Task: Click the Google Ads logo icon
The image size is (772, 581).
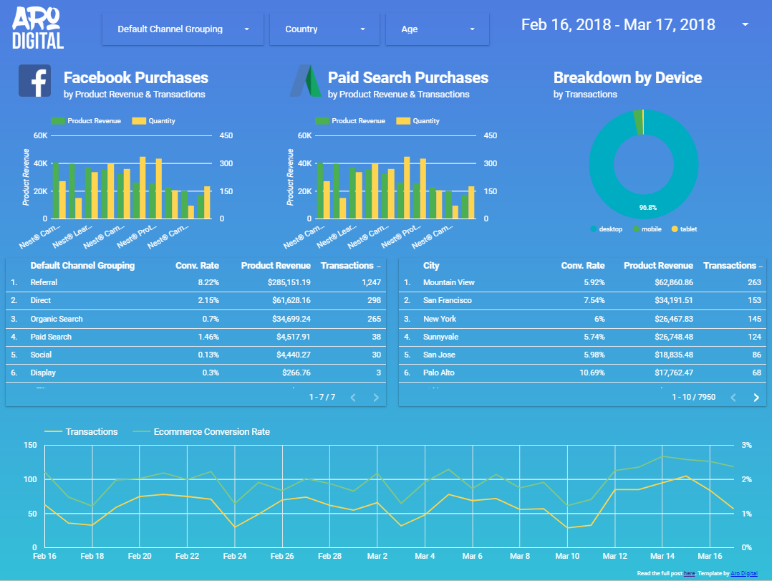Action: (x=304, y=81)
